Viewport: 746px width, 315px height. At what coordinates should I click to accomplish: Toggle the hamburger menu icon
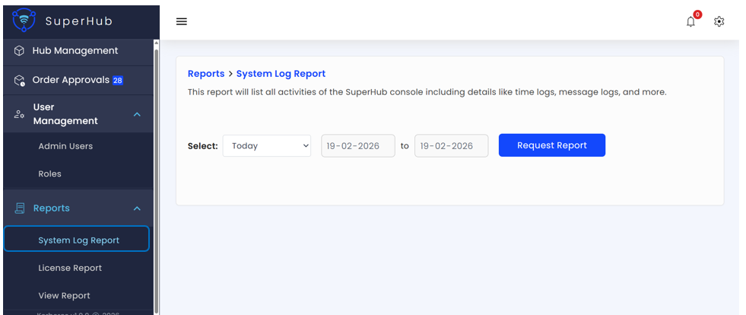click(182, 21)
